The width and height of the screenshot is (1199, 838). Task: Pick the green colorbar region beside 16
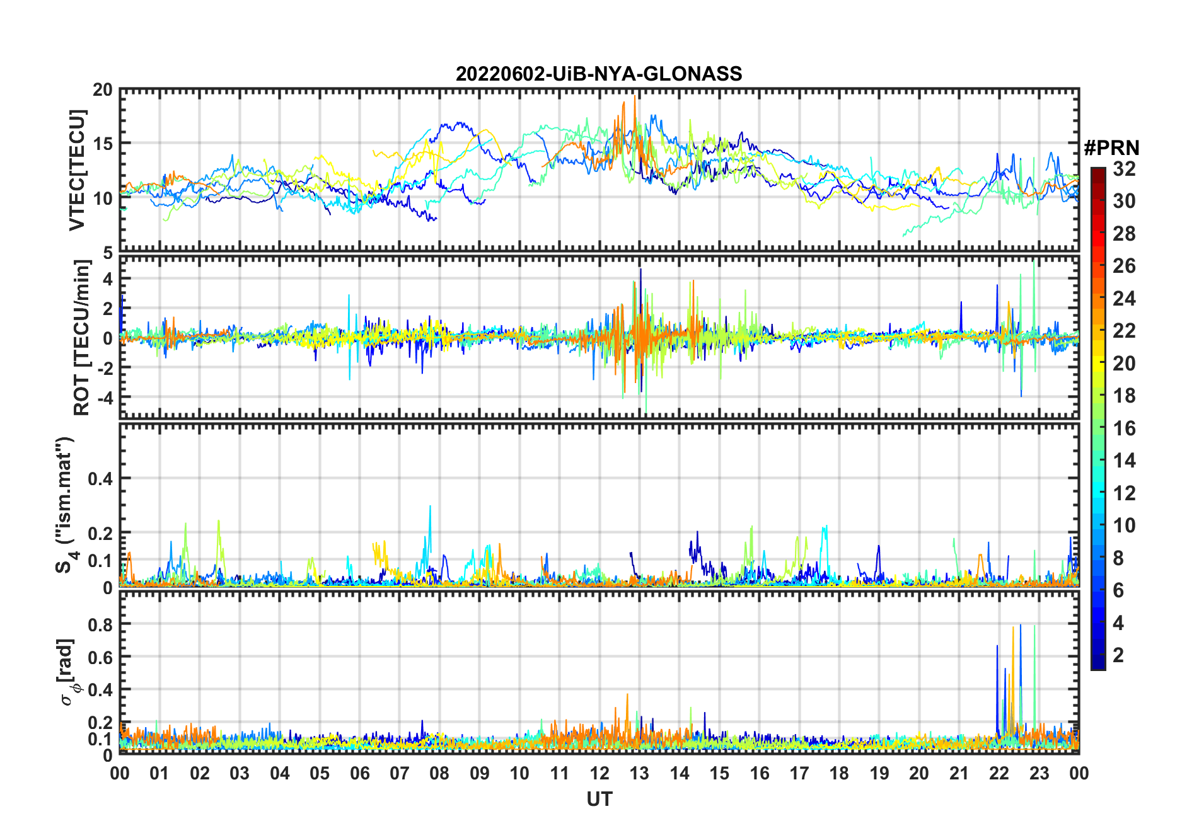click(1098, 428)
